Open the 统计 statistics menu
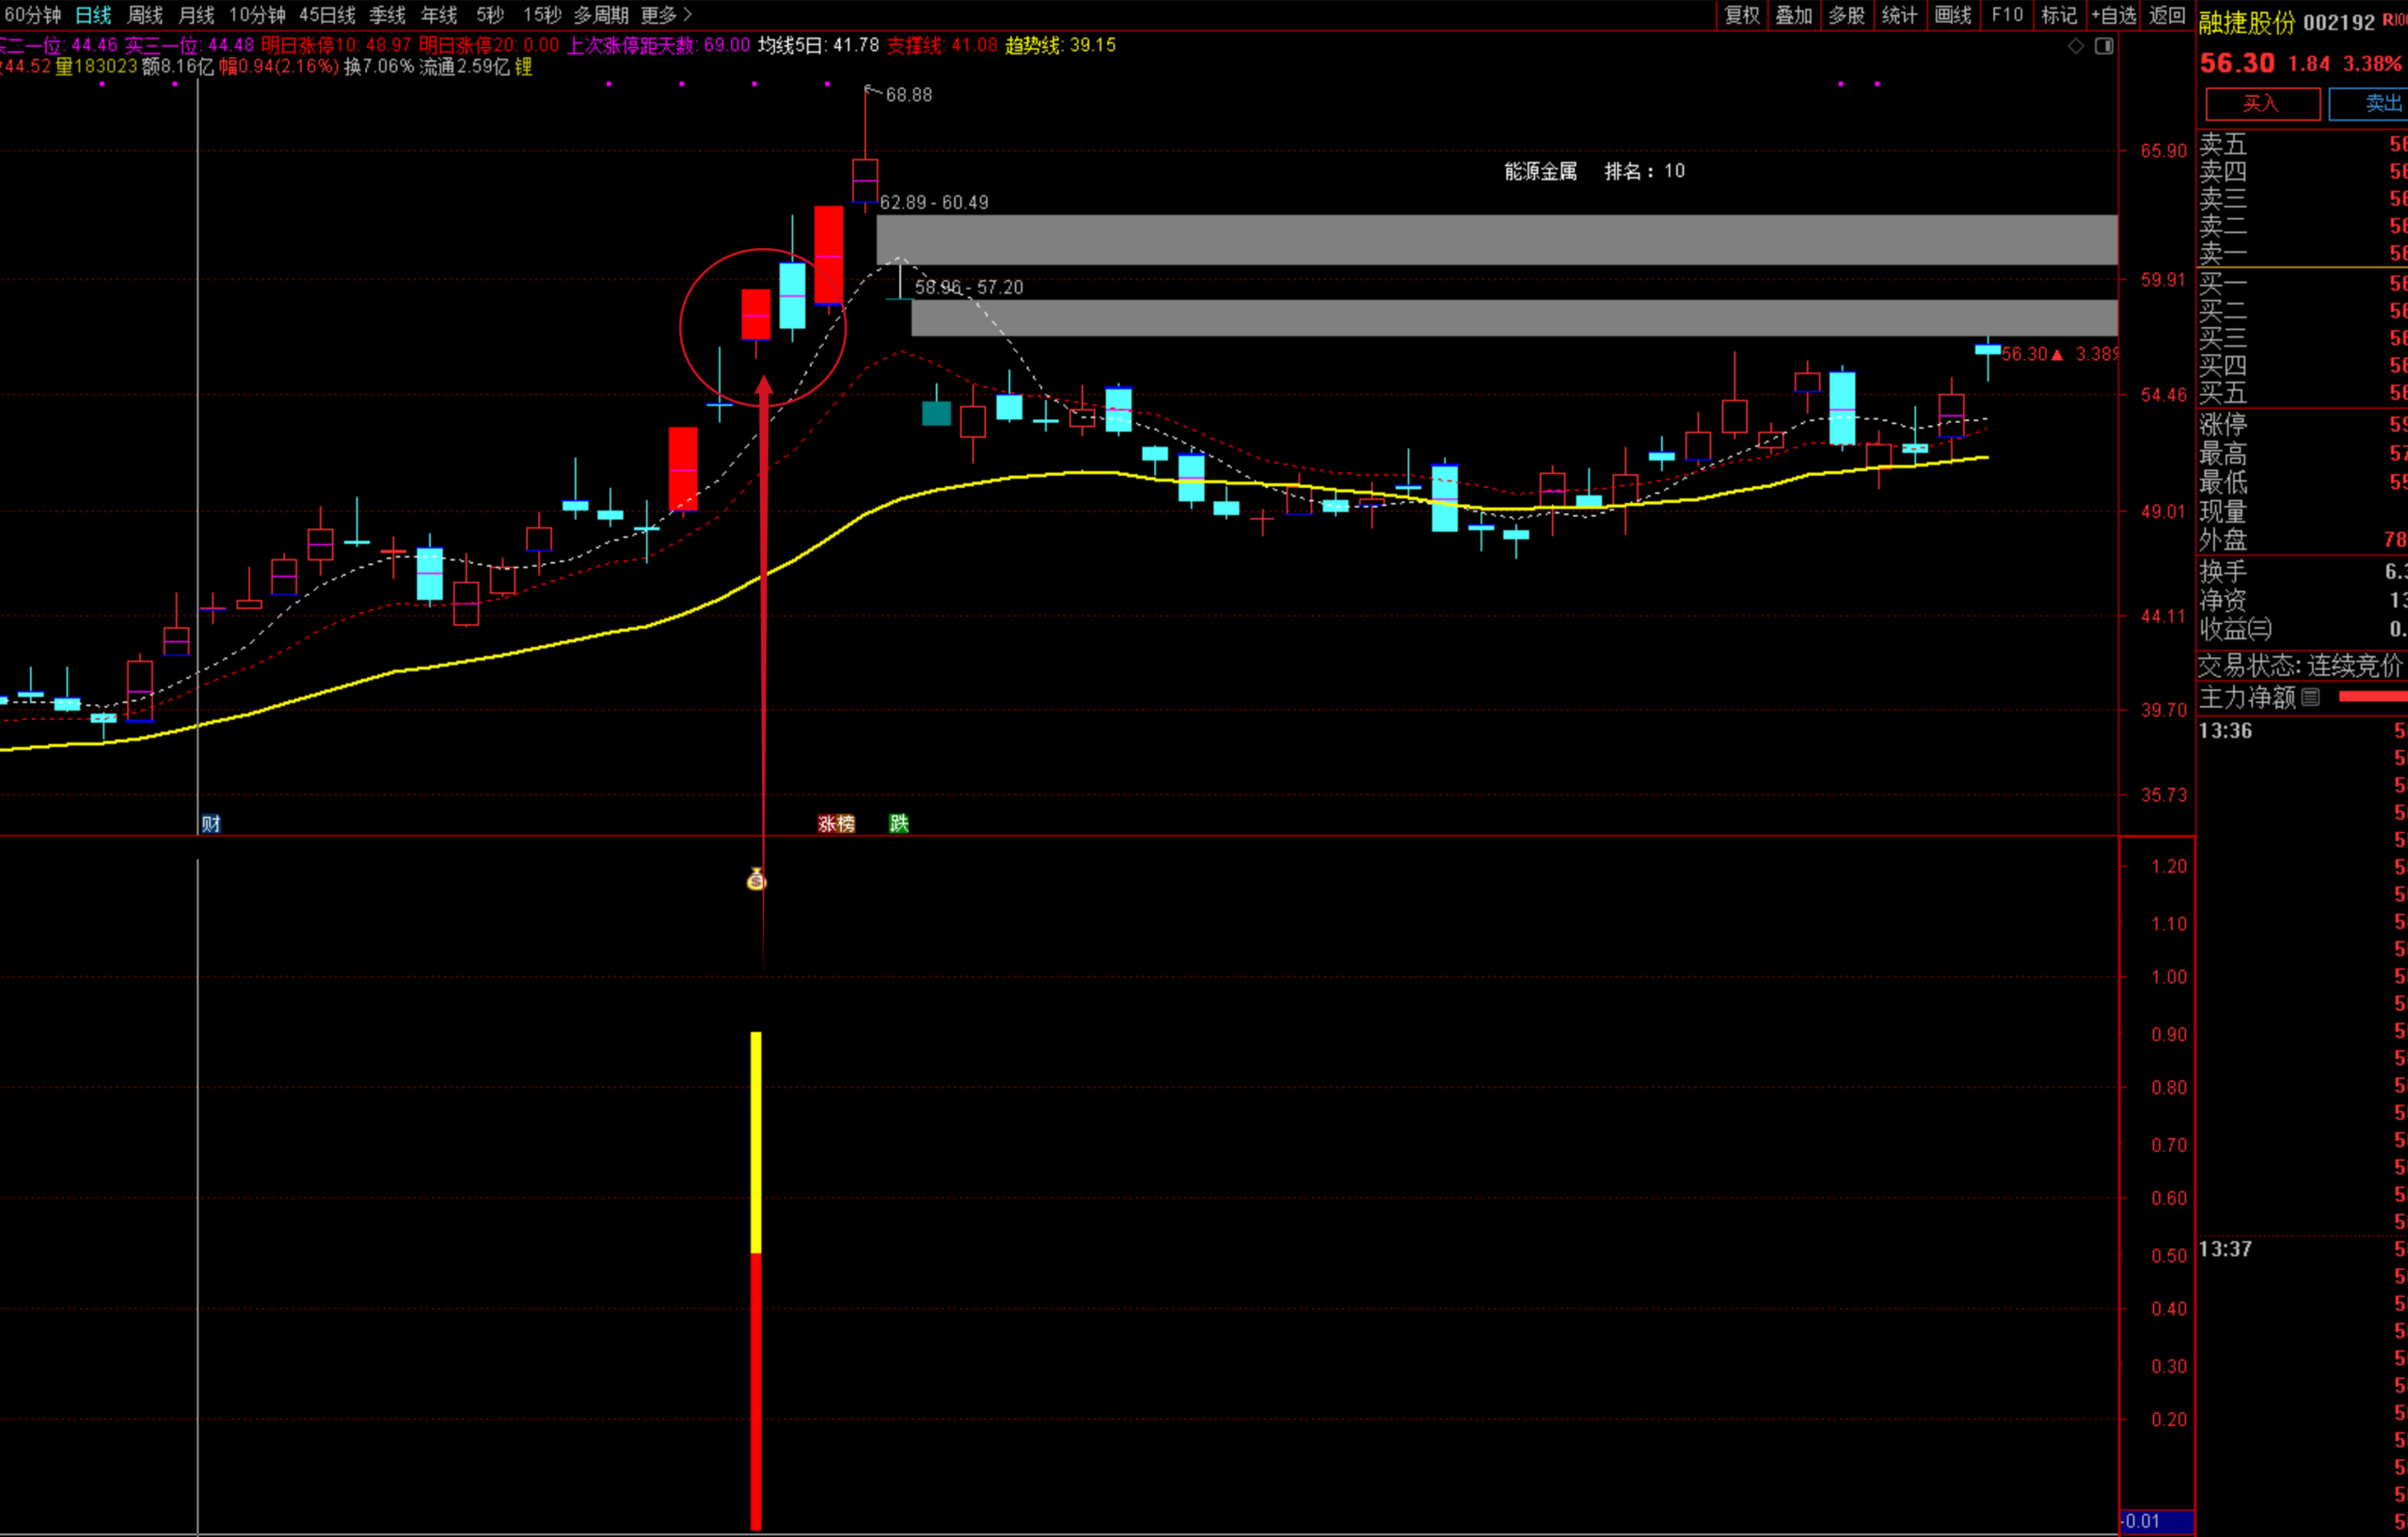The image size is (2408, 1537). pyautogui.click(x=1898, y=15)
